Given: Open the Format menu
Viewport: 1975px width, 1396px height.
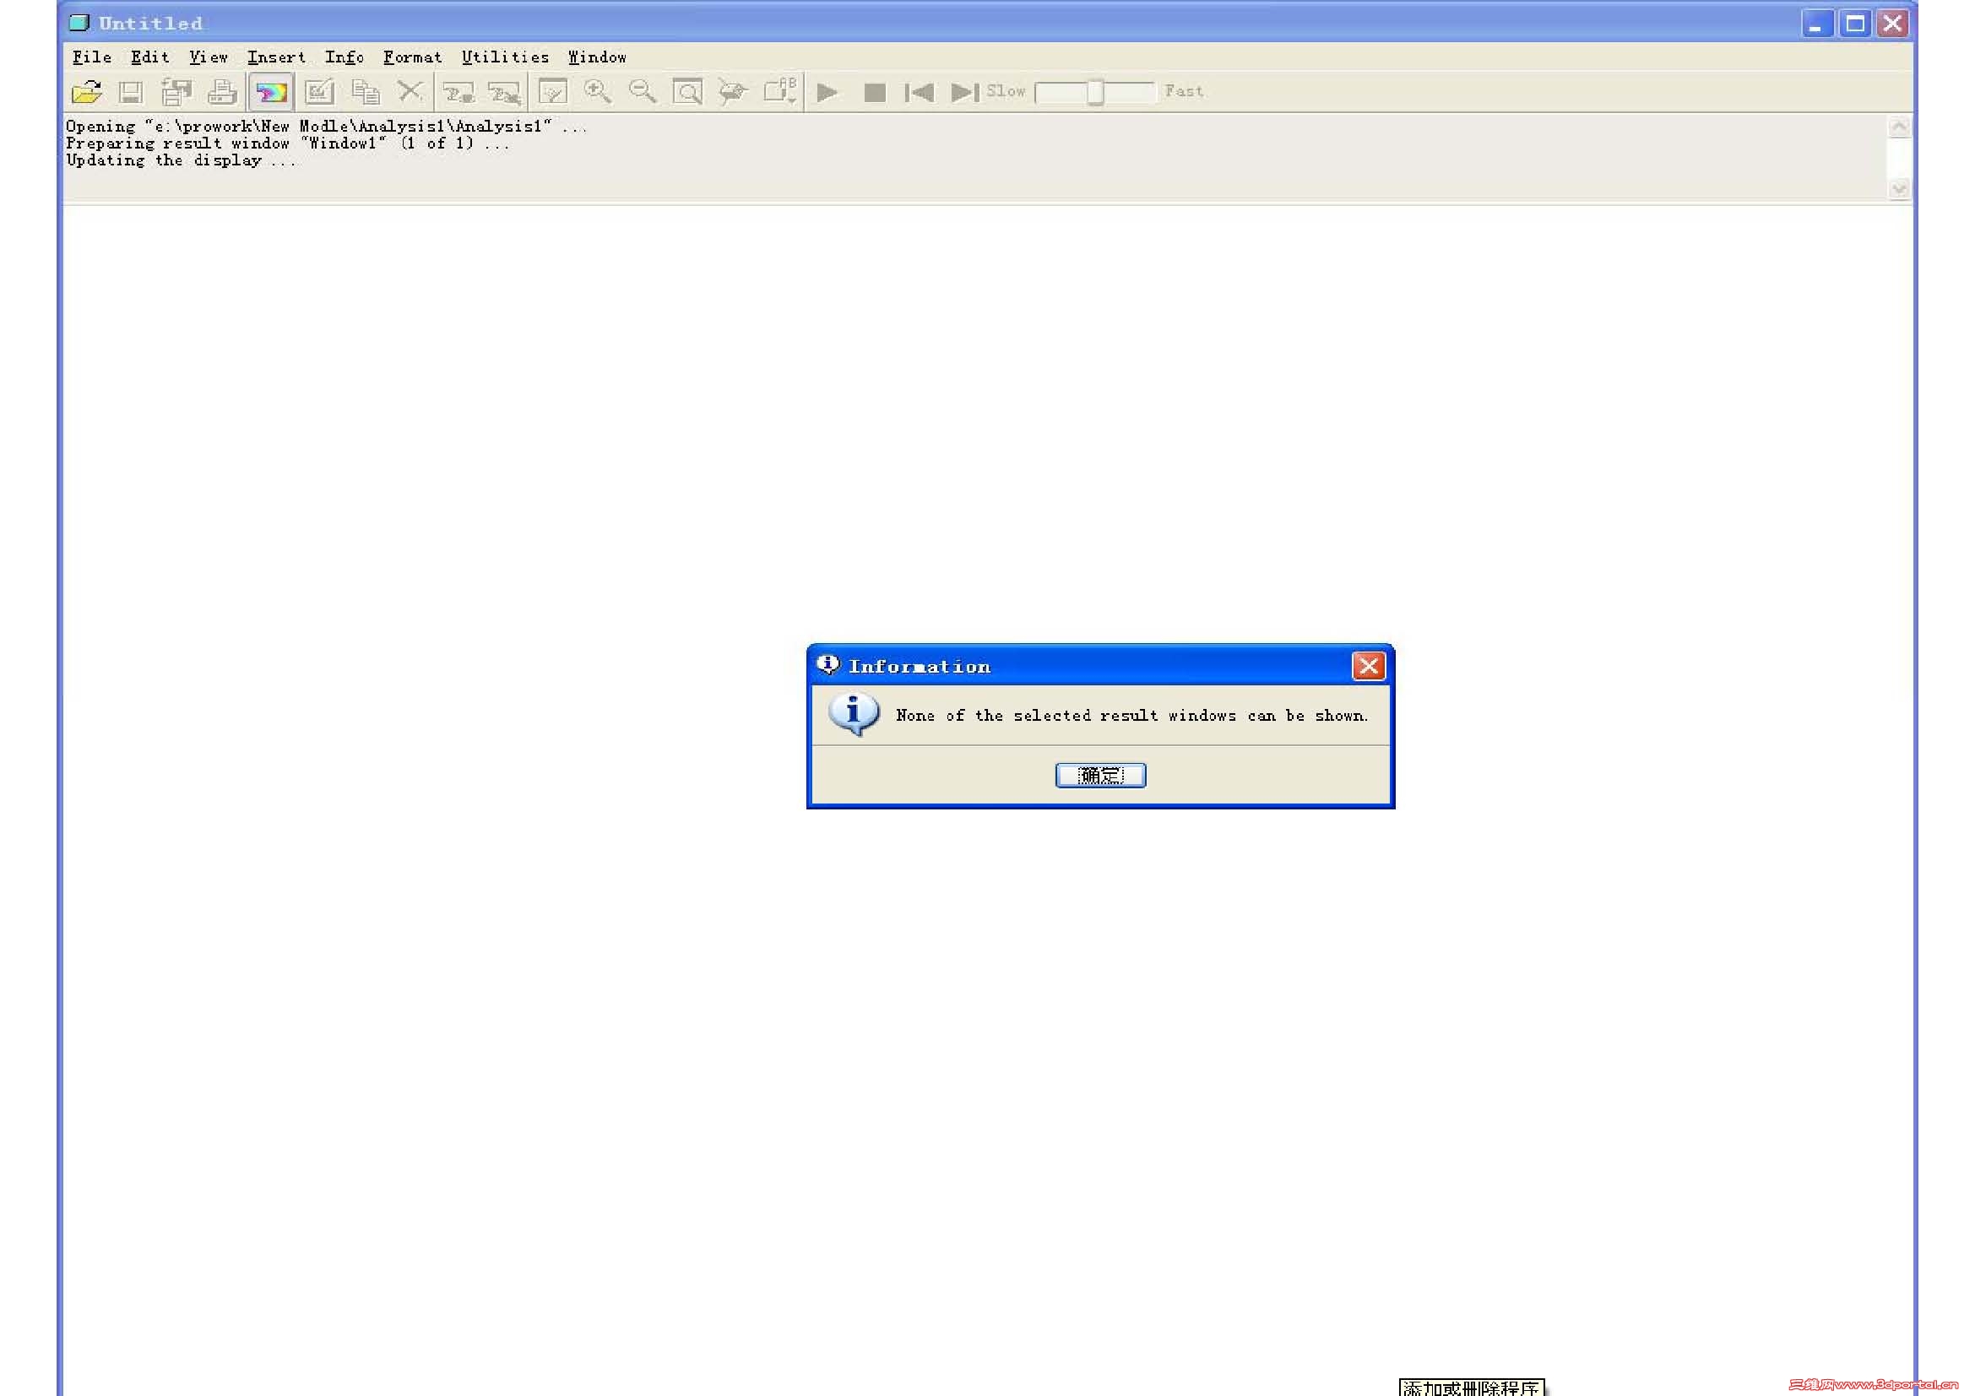Looking at the screenshot, I should pos(412,57).
